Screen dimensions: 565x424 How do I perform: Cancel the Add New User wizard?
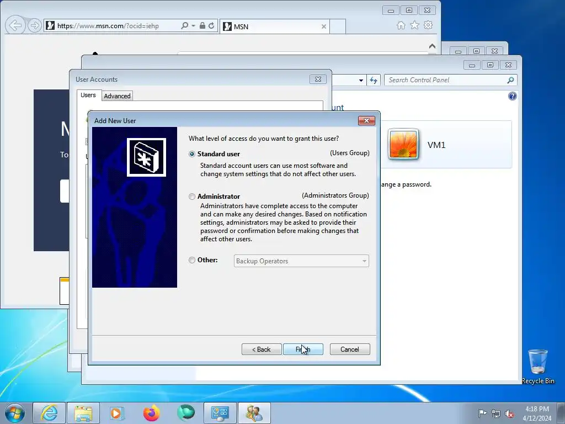(350, 349)
